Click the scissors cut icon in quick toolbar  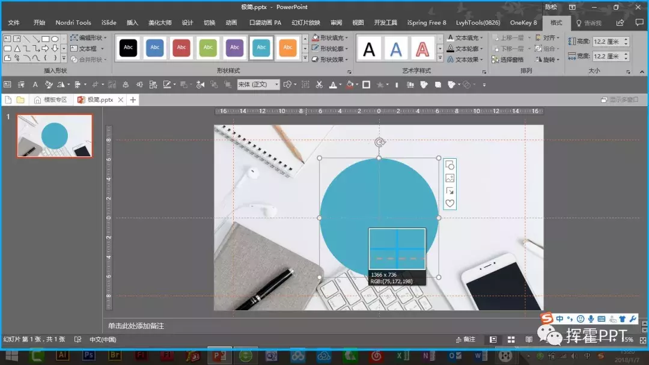[x=319, y=85]
